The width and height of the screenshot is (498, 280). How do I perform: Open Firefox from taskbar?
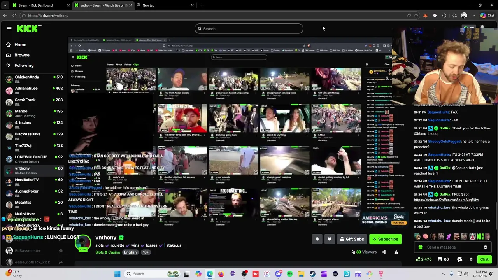(x=221, y=274)
